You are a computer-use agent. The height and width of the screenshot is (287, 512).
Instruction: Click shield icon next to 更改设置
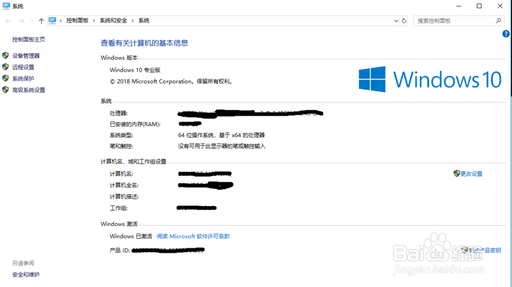click(x=457, y=174)
